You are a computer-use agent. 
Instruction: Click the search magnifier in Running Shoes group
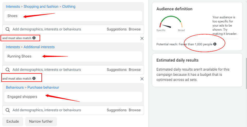click(x=8, y=70)
